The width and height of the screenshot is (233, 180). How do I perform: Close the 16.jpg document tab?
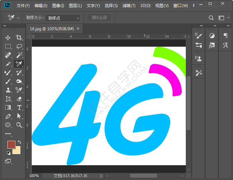(78, 29)
